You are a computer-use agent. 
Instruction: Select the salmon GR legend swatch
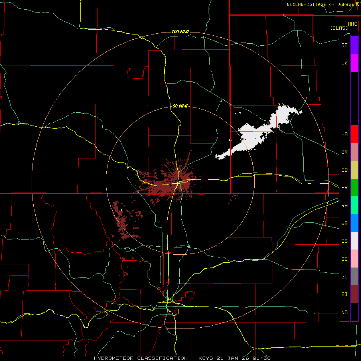[354, 152]
